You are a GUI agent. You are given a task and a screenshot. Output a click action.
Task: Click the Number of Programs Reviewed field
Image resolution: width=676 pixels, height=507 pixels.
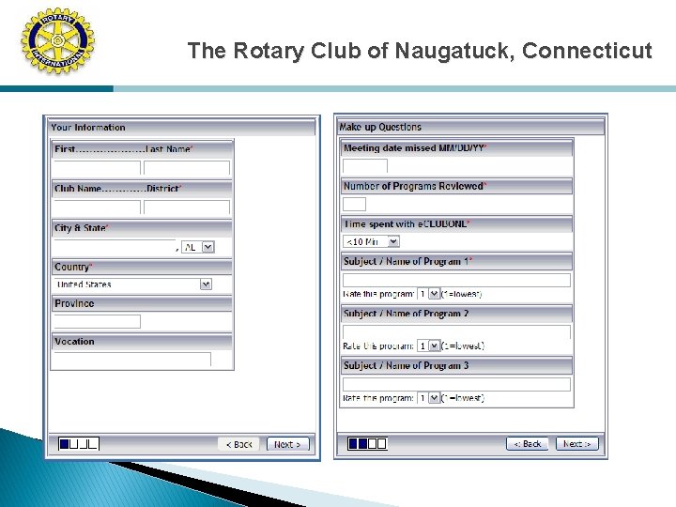[x=354, y=204]
